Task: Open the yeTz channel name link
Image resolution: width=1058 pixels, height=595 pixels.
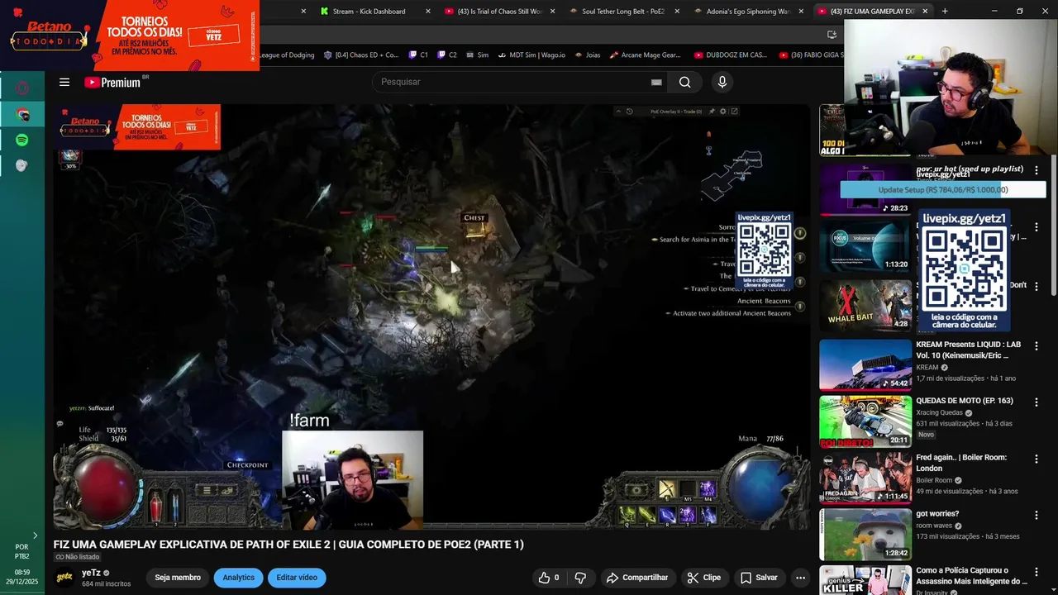Action: [91, 573]
